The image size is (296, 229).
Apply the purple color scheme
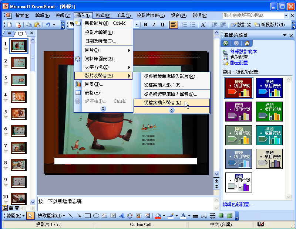click(x=239, y=112)
